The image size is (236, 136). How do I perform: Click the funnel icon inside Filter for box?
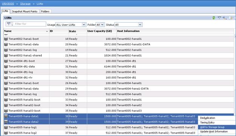tap(9, 24)
